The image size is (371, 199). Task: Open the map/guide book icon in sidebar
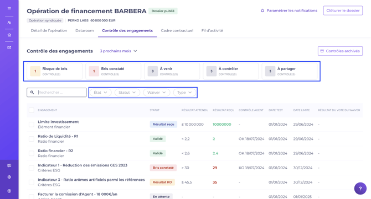[9, 165]
